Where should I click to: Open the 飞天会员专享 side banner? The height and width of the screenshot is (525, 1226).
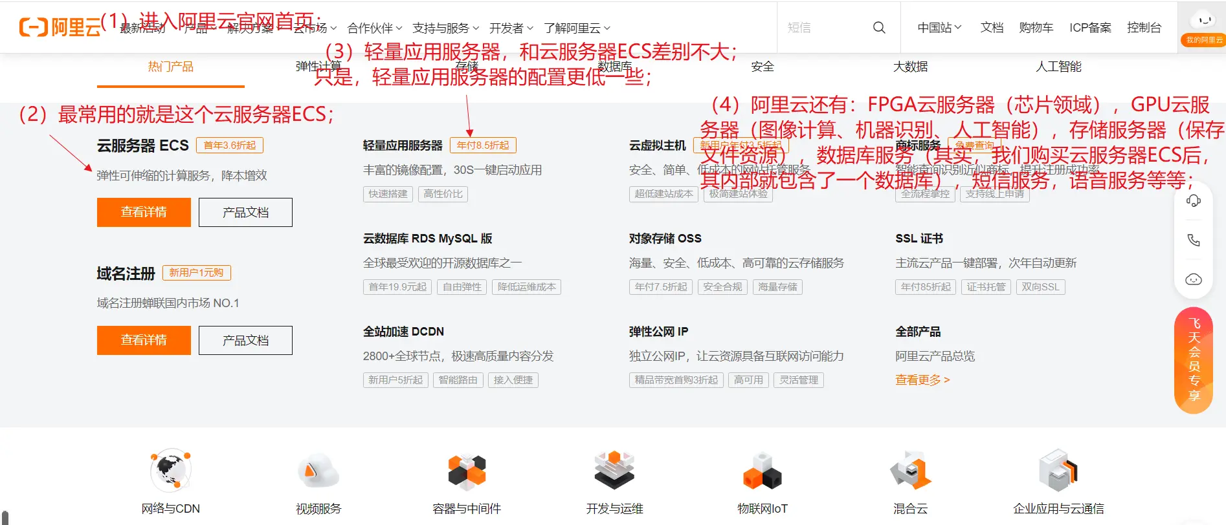click(1194, 359)
